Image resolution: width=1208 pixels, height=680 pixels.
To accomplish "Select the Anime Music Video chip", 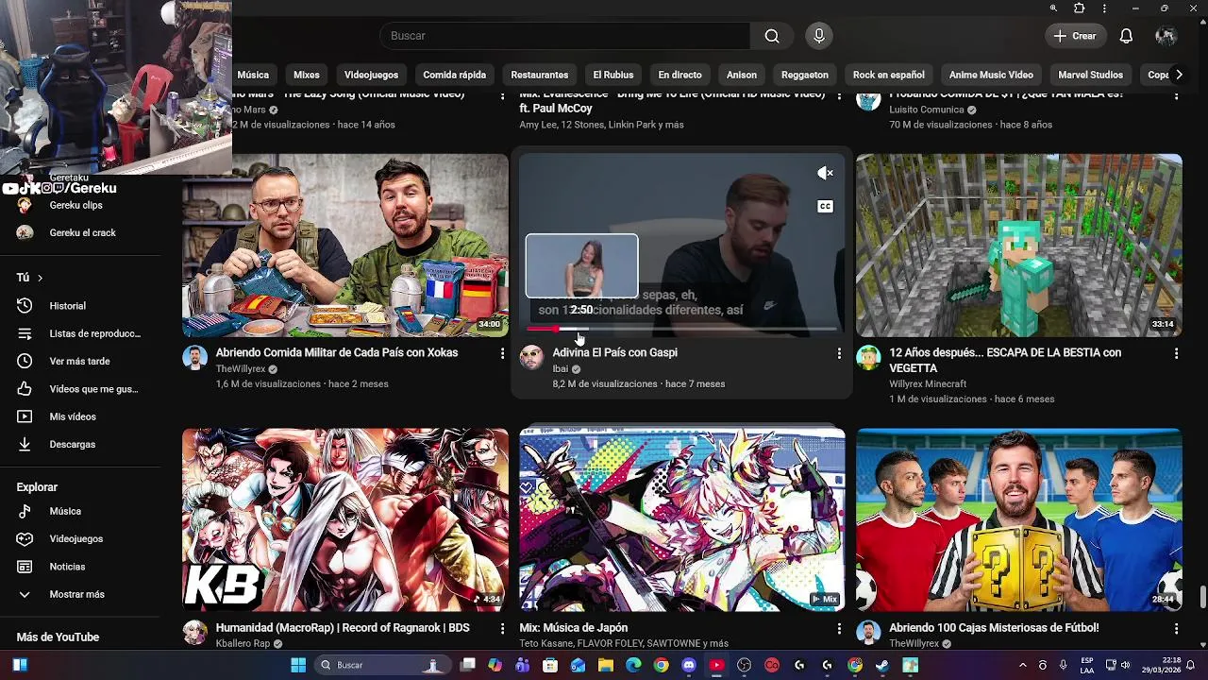I will (x=991, y=75).
